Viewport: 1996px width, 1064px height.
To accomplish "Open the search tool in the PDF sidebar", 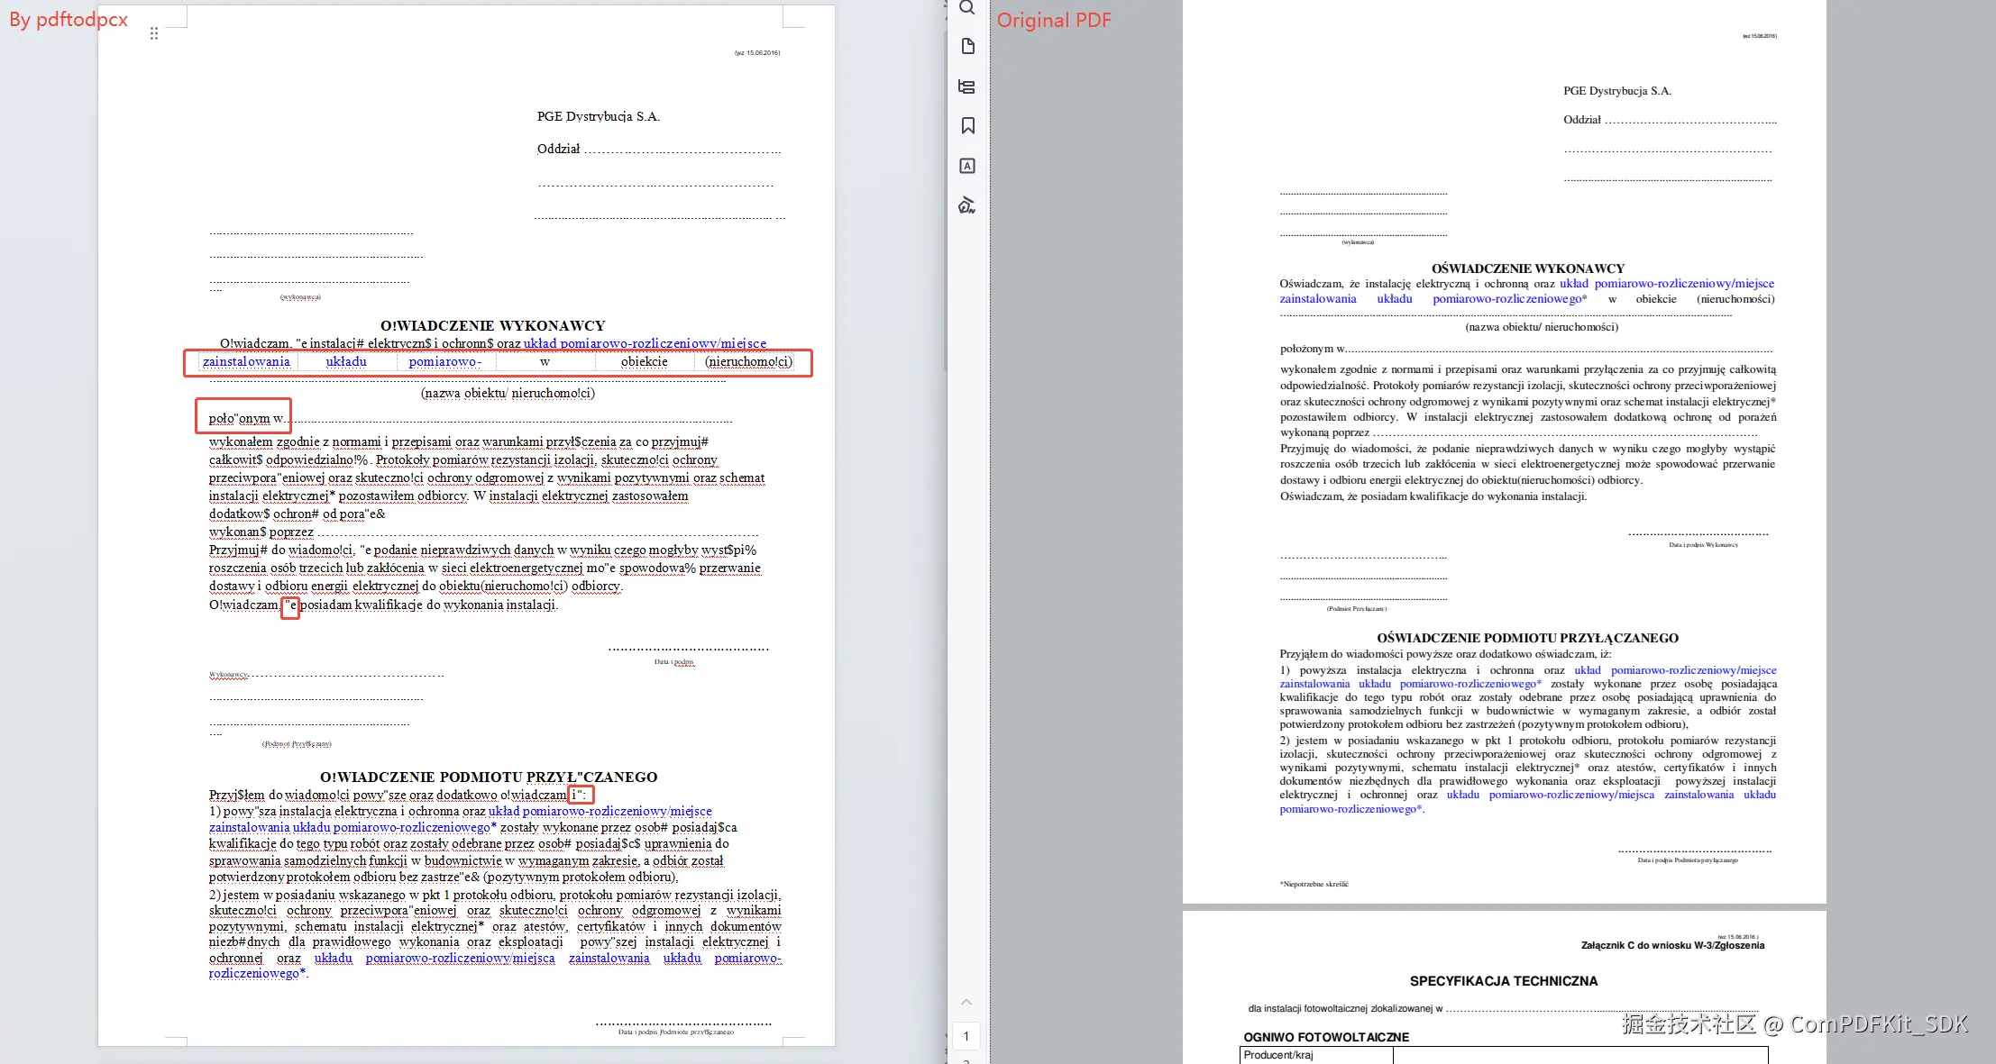I will (966, 8).
